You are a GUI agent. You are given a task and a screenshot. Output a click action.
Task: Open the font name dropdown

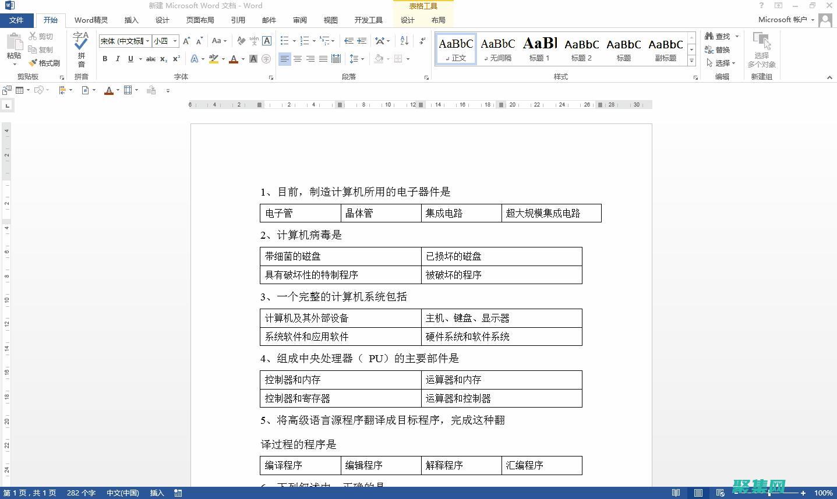click(148, 41)
